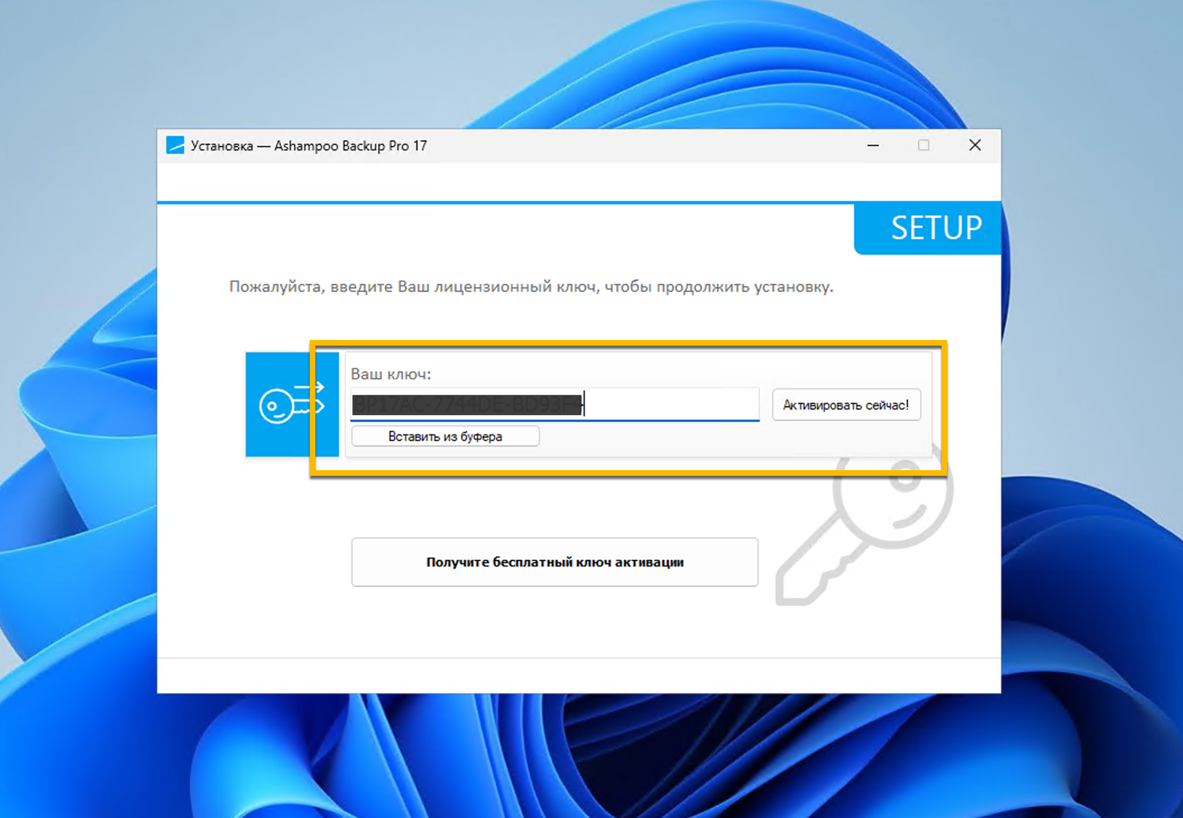
Task: Click the license key instruction text
Action: (531, 286)
